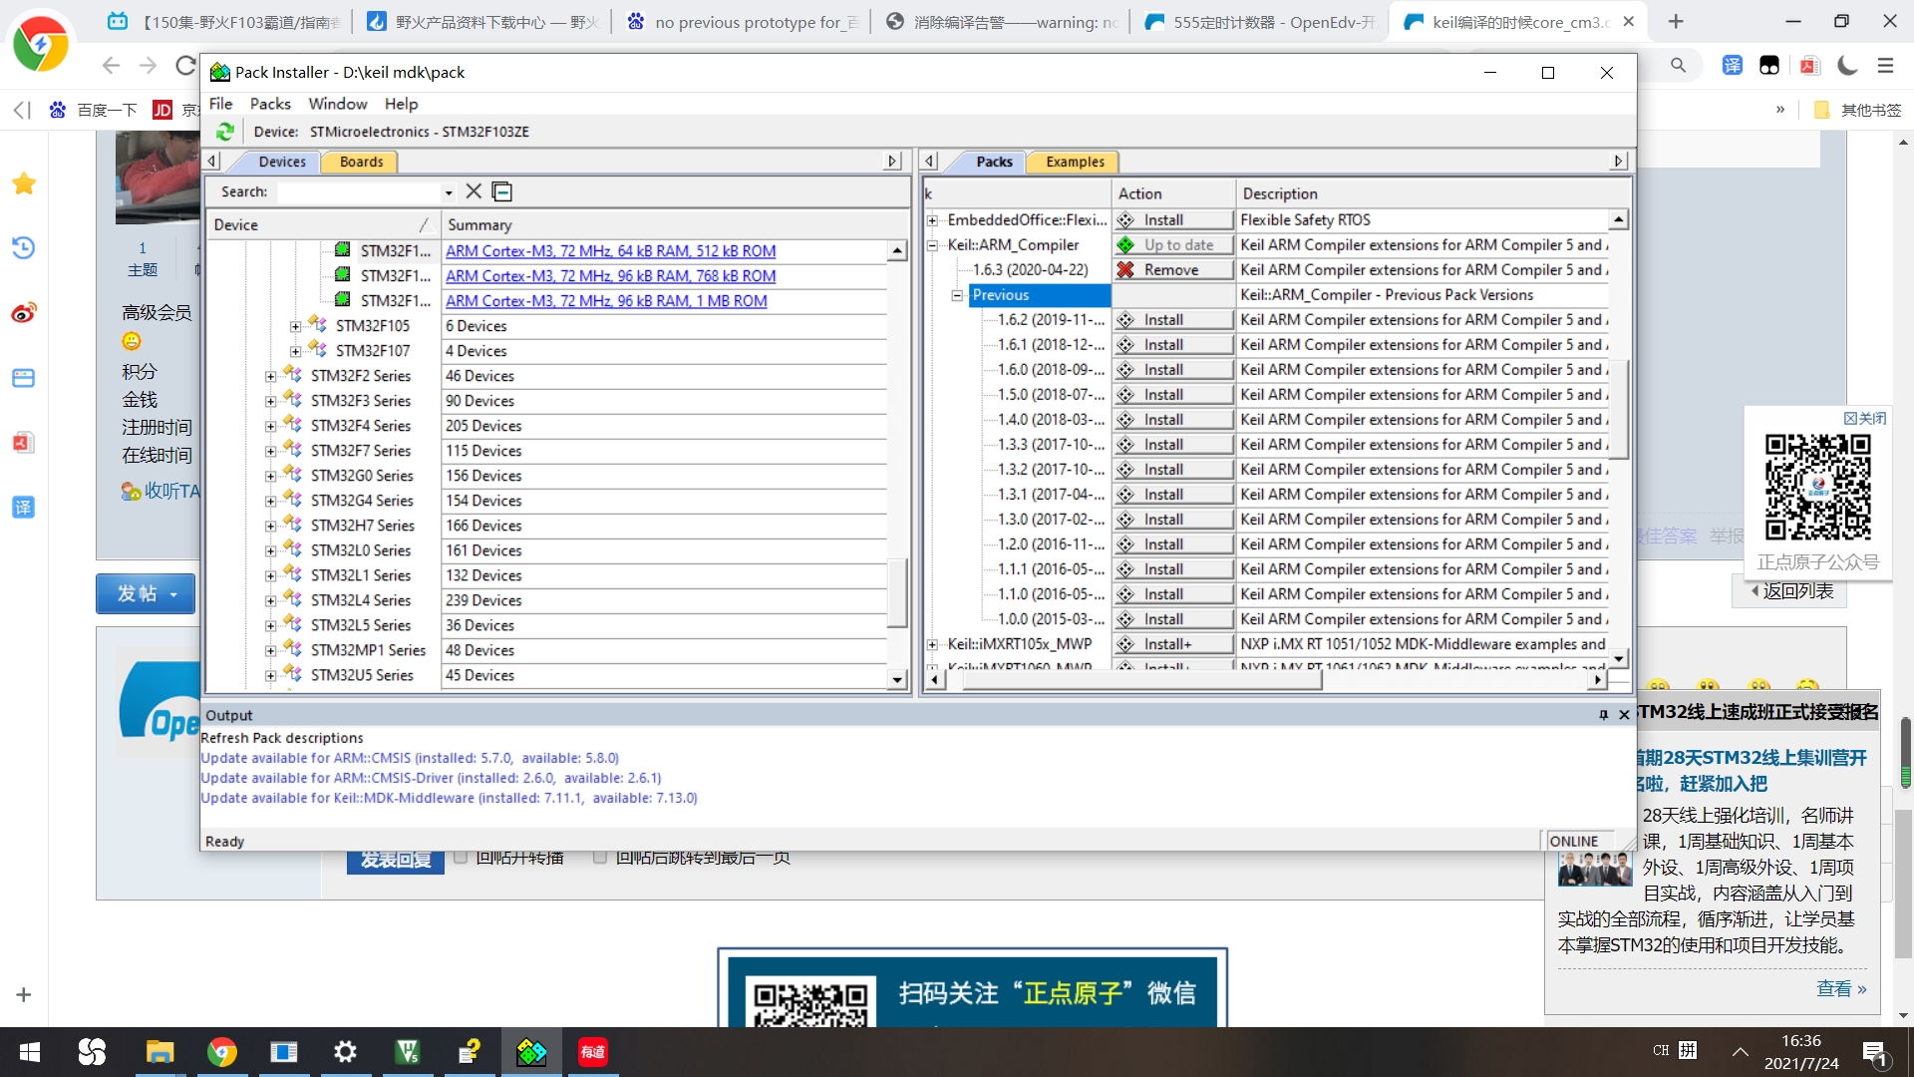Open the Search dropdown arrow
1914x1077 pixels.
coord(449,192)
